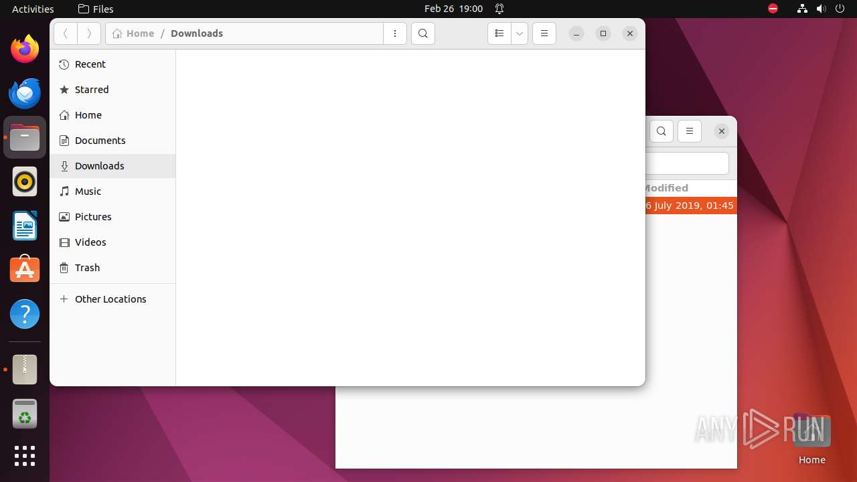
Task: Open Documents in the sidebar
Action: tap(112, 141)
